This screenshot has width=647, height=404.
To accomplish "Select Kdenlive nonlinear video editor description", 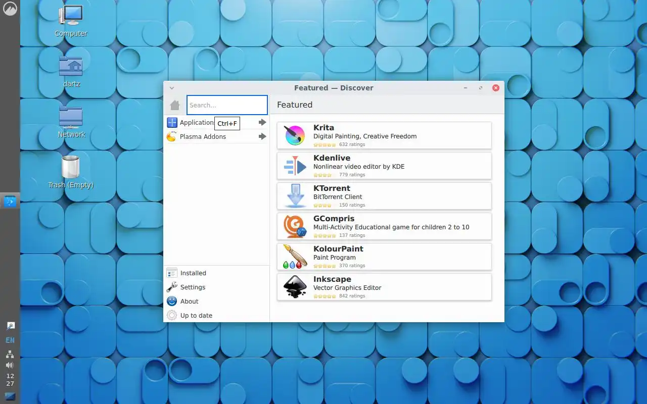I will click(359, 167).
